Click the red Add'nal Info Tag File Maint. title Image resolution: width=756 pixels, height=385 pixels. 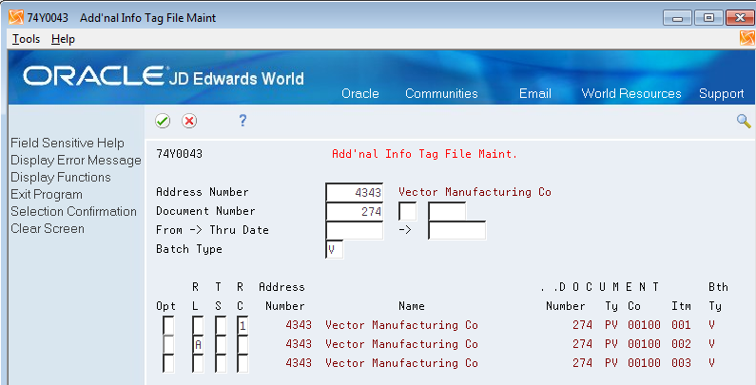click(425, 154)
